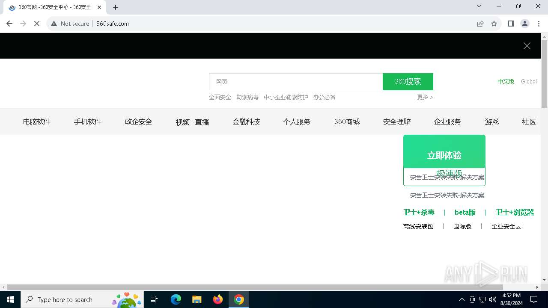Open the Chrome profile menu
Screen dimensions: 548x308
click(x=525, y=24)
